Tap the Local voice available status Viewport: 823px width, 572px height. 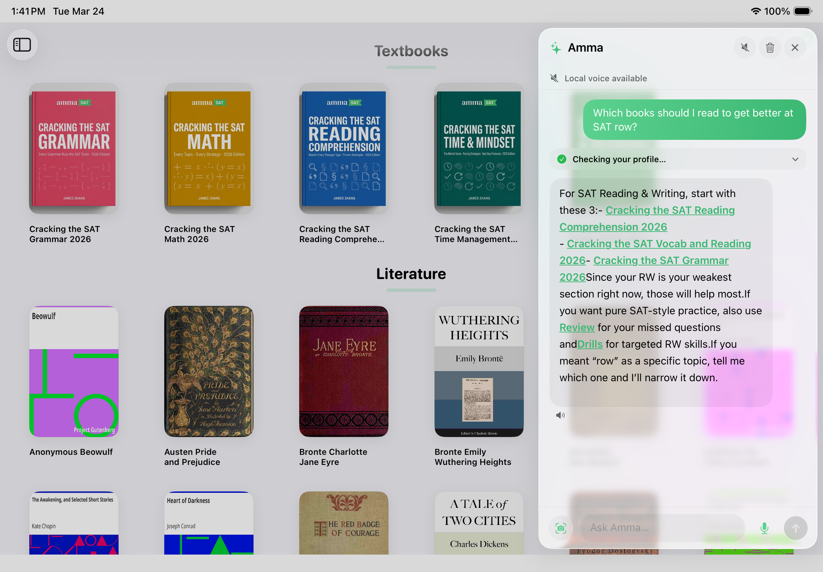[x=605, y=78]
